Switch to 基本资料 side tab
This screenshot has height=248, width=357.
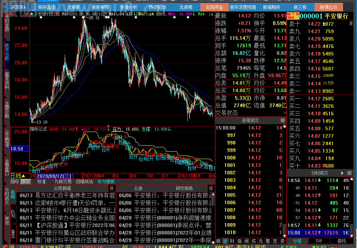pos(7,80)
